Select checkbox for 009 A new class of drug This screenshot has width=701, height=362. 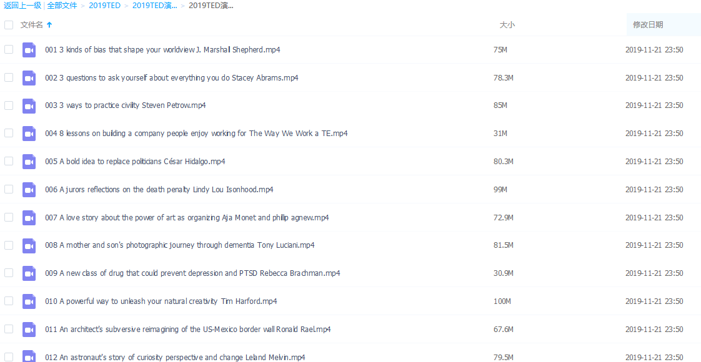9,273
